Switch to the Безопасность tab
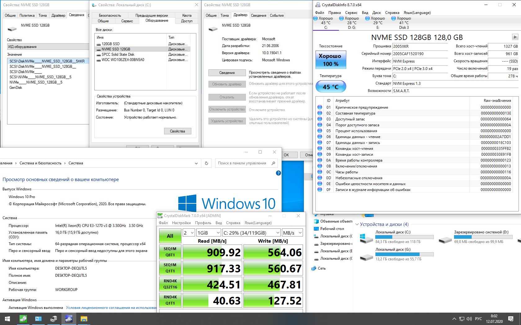Image resolution: width=521 pixels, height=325 pixels. pyautogui.click(x=110, y=15)
